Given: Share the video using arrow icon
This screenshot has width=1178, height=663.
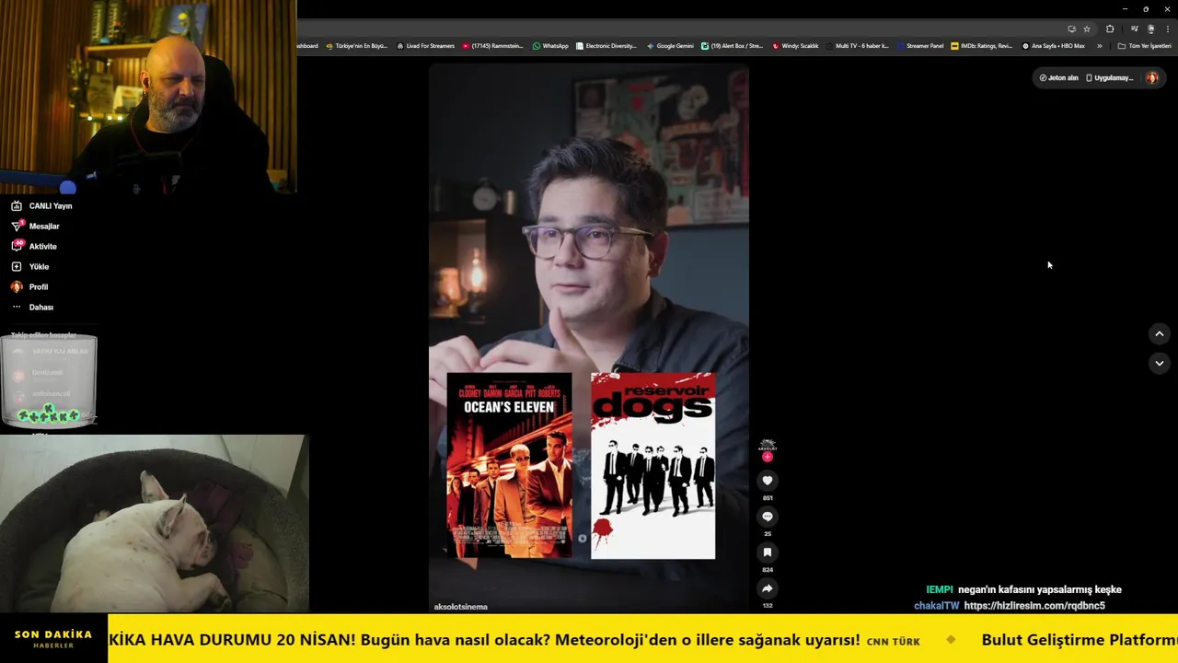Looking at the screenshot, I should pyautogui.click(x=768, y=588).
